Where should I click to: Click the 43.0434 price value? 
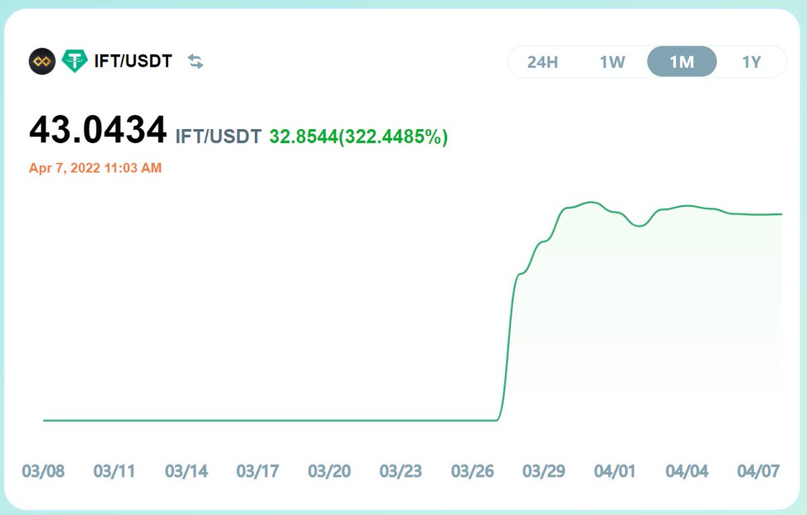click(98, 130)
